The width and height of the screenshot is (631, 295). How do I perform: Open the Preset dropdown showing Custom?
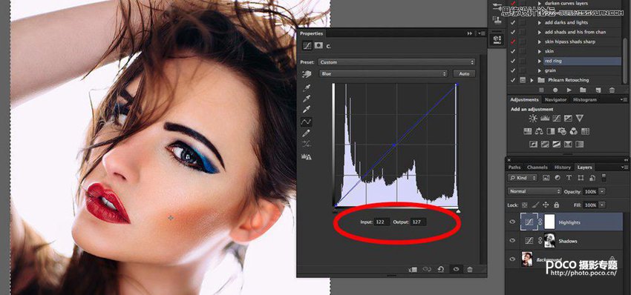pos(397,62)
